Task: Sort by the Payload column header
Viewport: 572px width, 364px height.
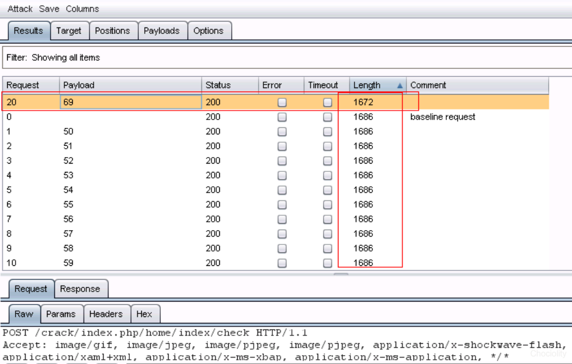Action: 130,85
